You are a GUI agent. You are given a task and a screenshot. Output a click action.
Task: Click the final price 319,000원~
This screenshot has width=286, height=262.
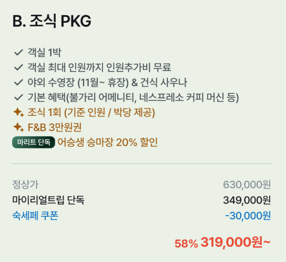[236, 243]
